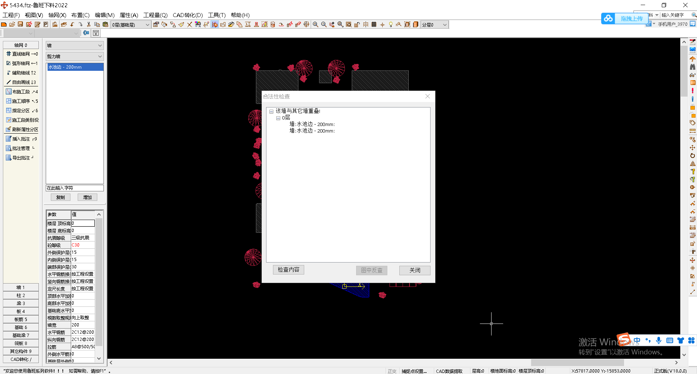Click the paste clipboard icon

click(105, 24)
